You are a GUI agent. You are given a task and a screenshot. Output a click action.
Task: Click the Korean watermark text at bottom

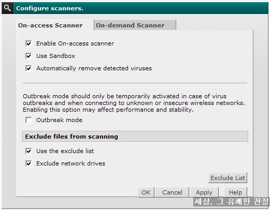pos(232,201)
